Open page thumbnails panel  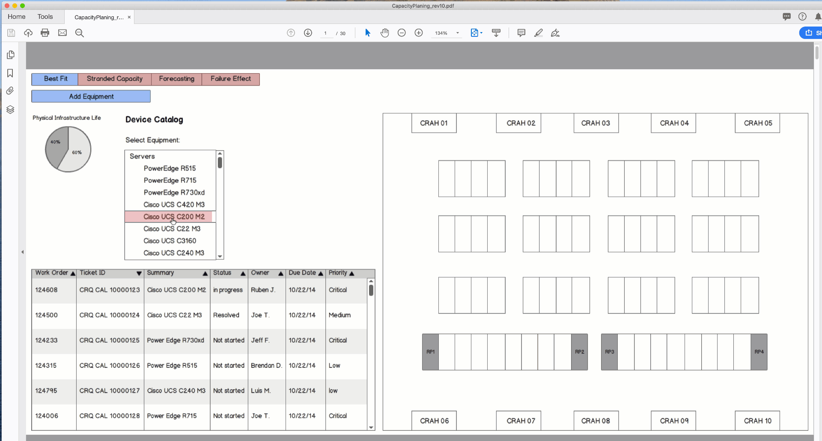click(x=11, y=55)
